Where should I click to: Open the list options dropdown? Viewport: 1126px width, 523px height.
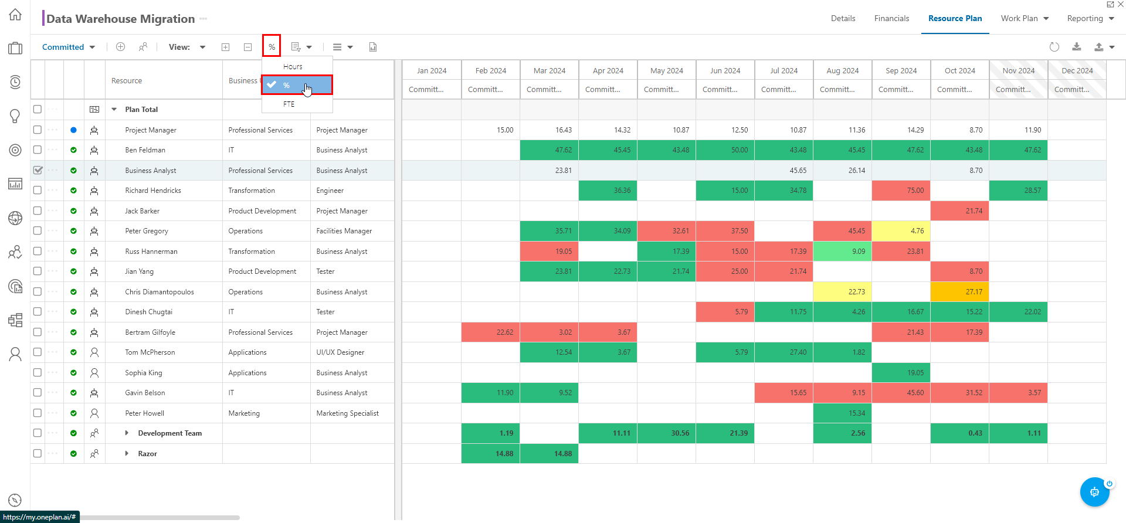point(301,47)
